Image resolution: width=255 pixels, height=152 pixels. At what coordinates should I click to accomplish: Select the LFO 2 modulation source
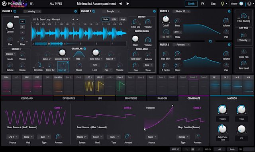point(100,85)
